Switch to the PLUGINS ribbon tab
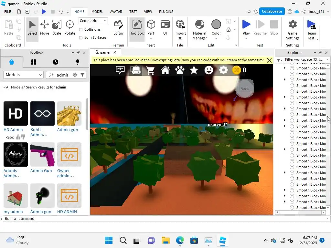331x248 pixels. click(166, 12)
